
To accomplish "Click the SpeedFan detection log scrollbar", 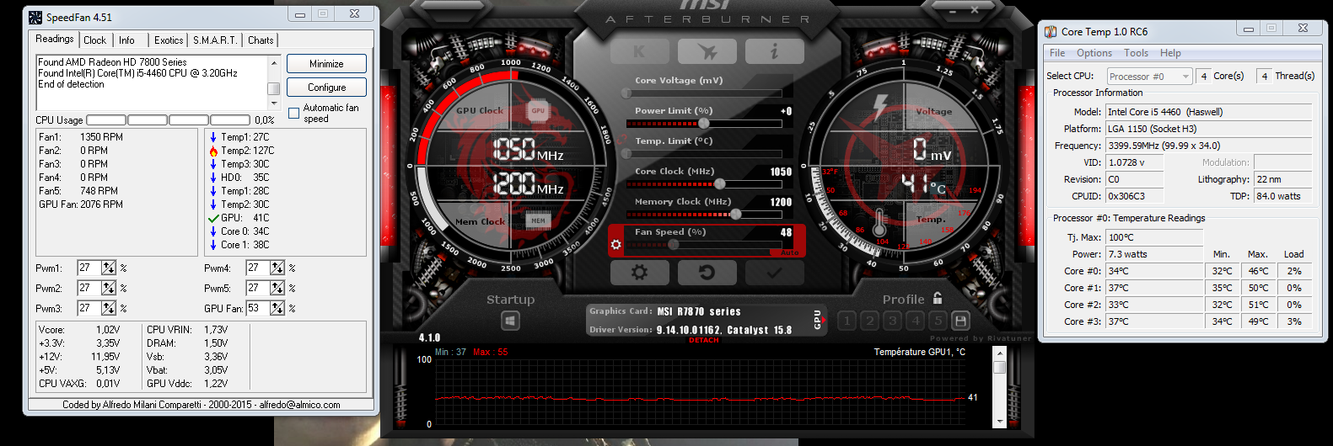I will (x=273, y=83).
